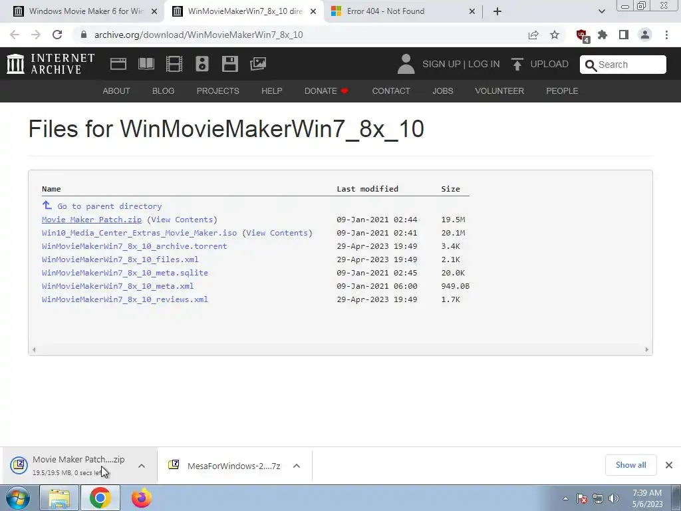Image resolution: width=681 pixels, height=511 pixels.
Task: Close the Windows Movie Maker 6 tab
Action: (154, 11)
